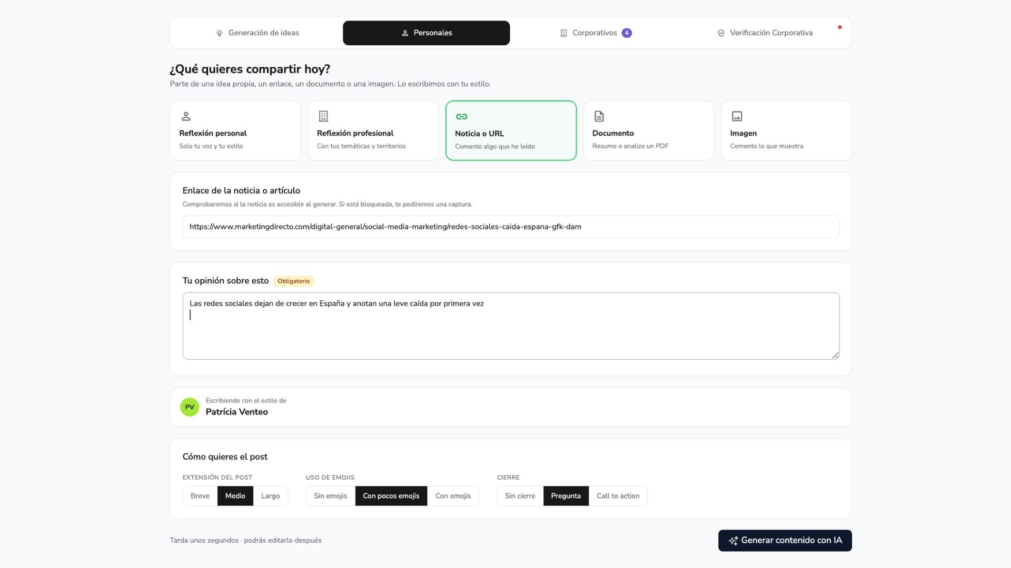Screen dimensions: 1011x568
Task: Click the heading ¿Qué quieres compartir hoy?
Action: [x=250, y=69]
